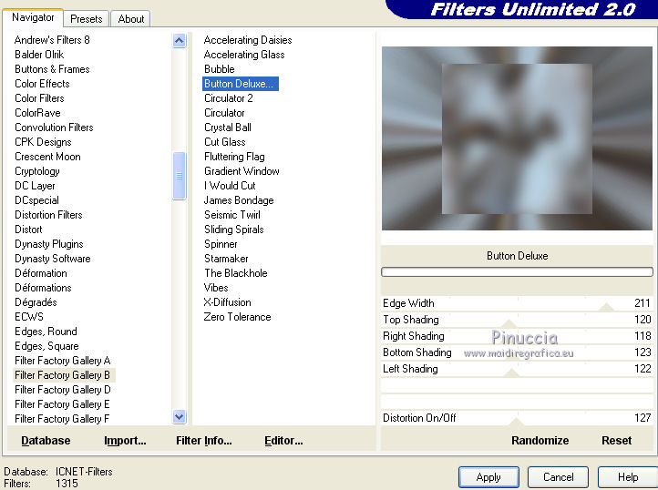Click the Apply button

pyautogui.click(x=488, y=477)
